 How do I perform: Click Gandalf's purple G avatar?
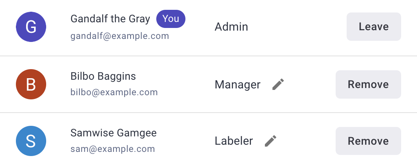31,27
